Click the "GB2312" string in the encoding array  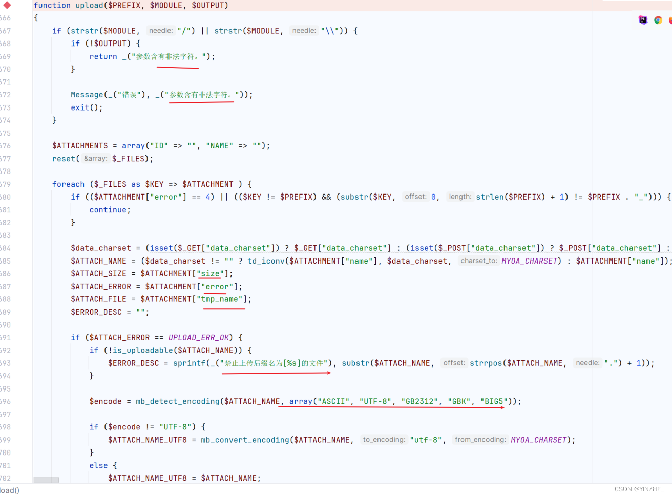419,402
